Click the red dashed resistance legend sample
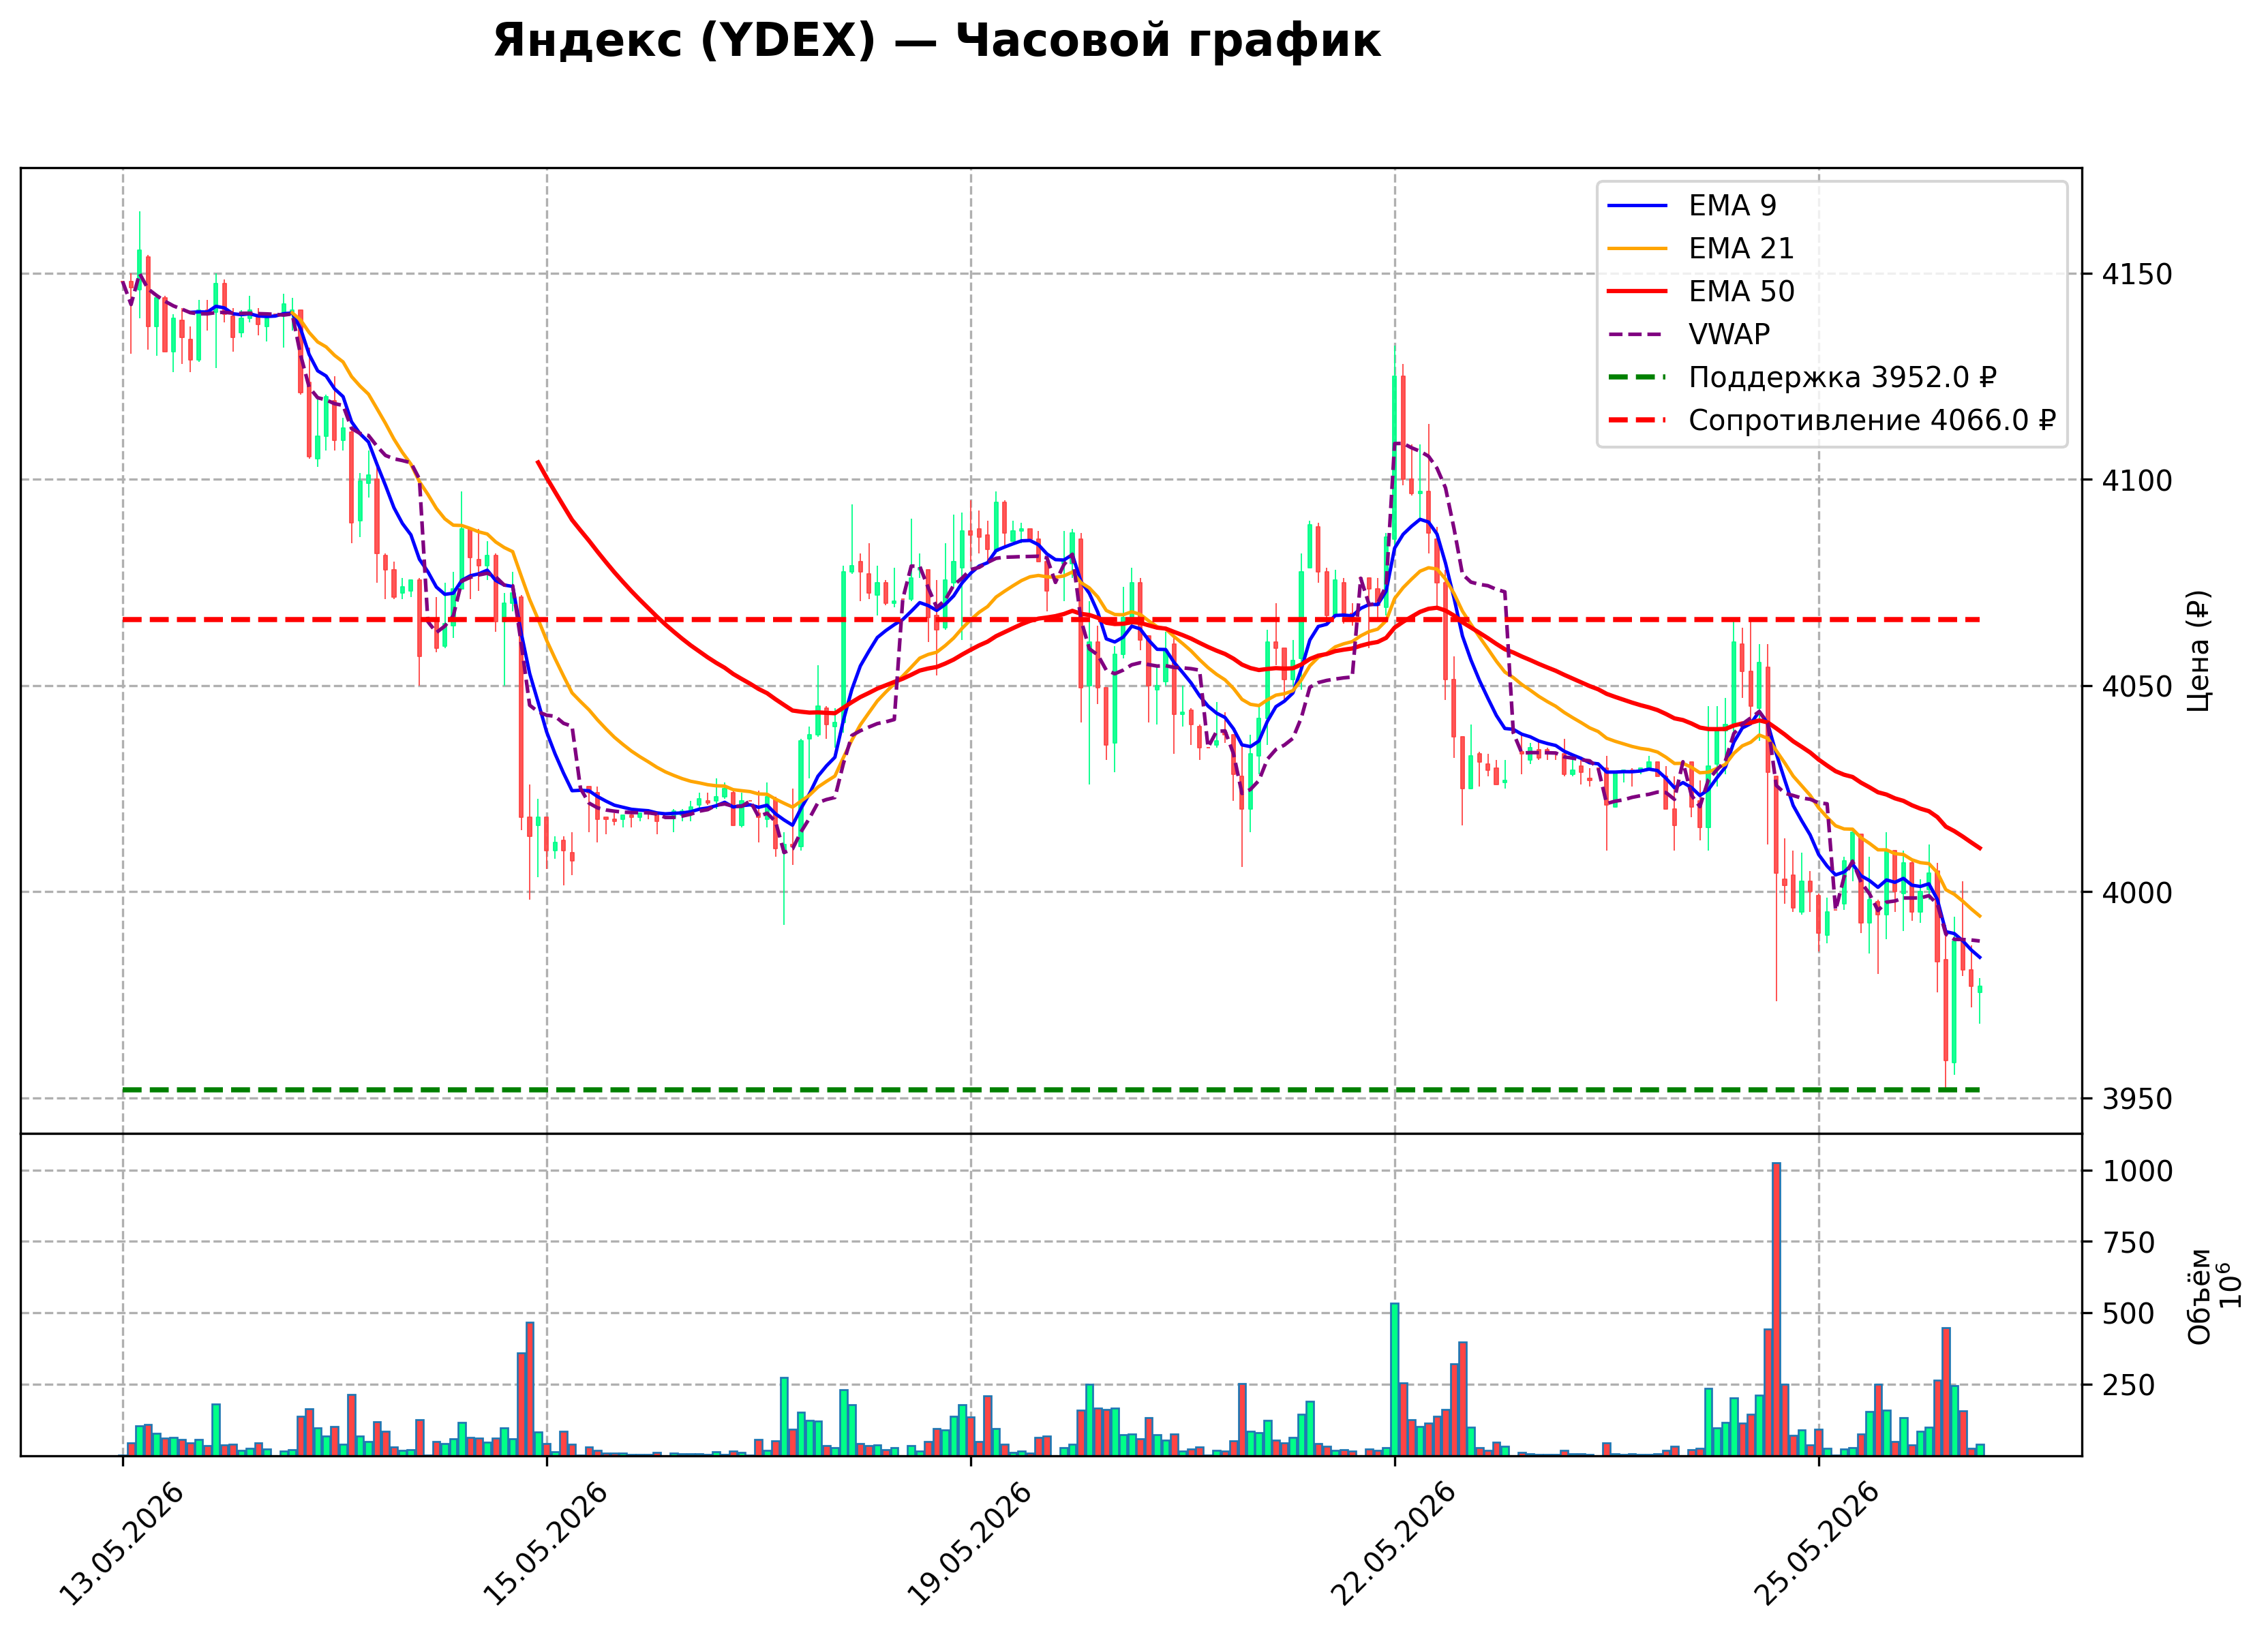Screen dimensions: 2268x1631 click(x=1638, y=421)
